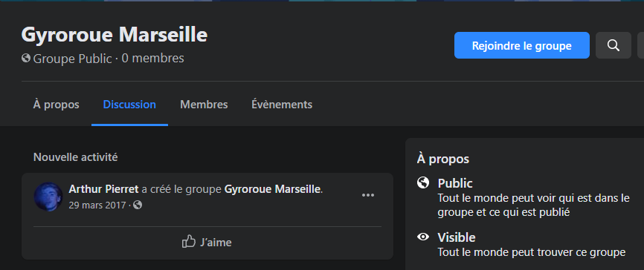This screenshot has width=644, height=270.
Task: Click the eye icon next to Visible
Action: (423, 237)
